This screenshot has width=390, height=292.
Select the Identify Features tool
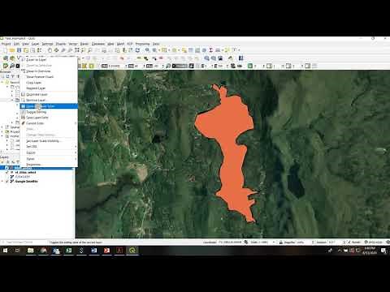click(147, 50)
